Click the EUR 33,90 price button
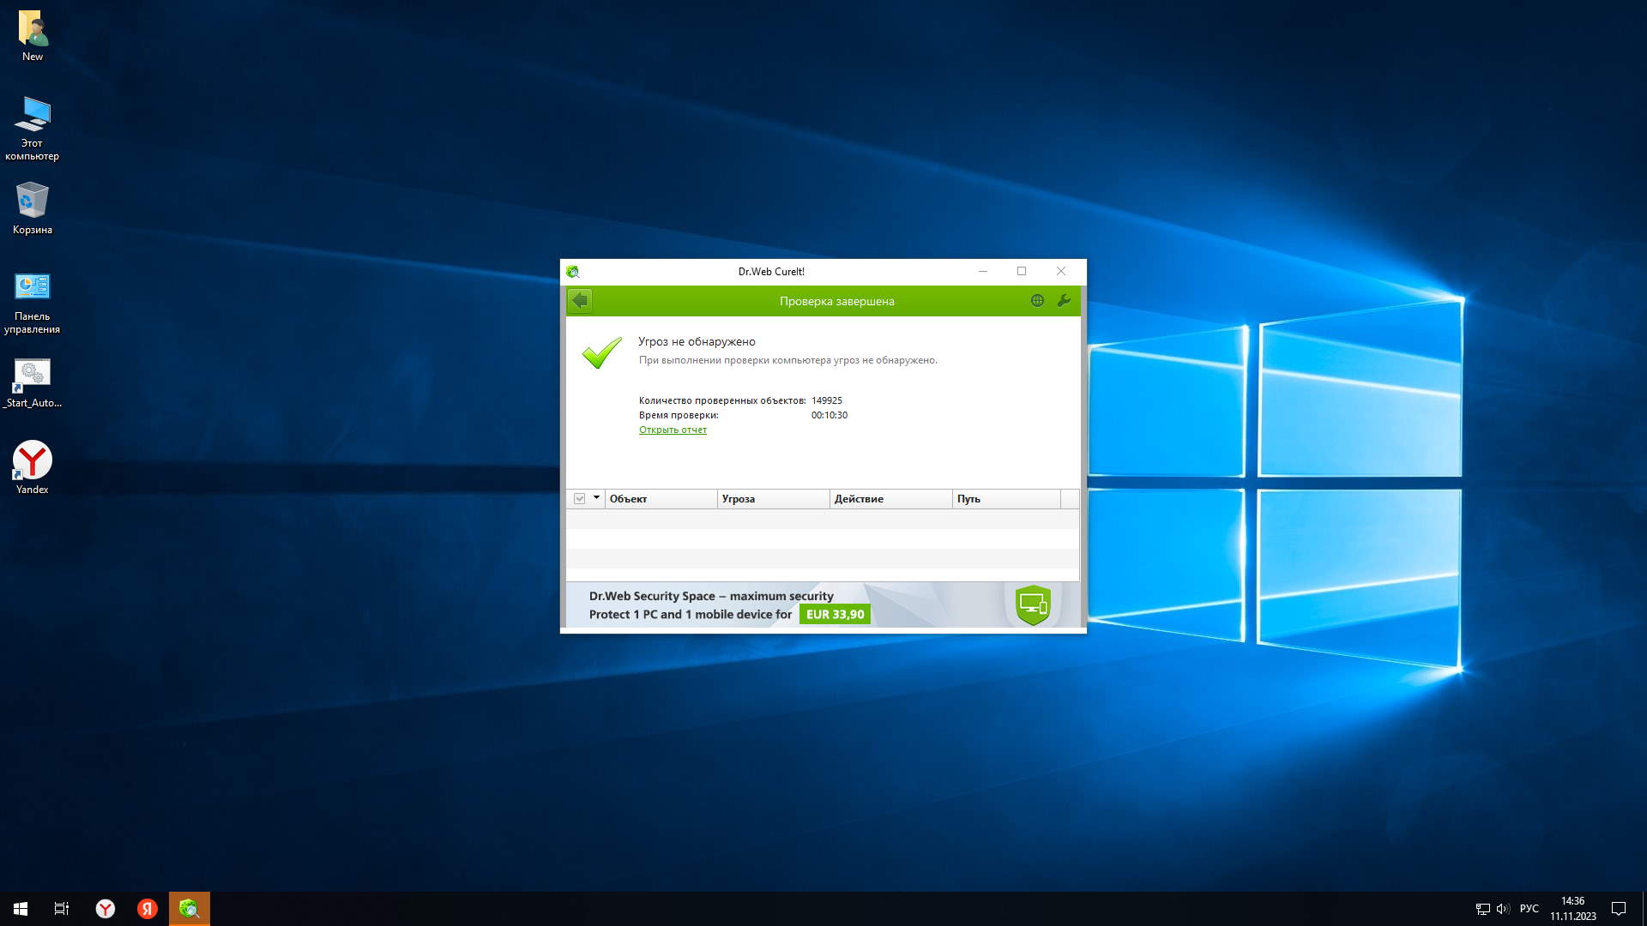The image size is (1647, 926). coord(835,615)
